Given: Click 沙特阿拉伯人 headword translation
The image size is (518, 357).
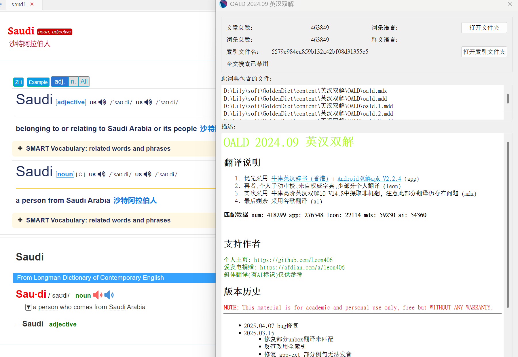Looking at the screenshot, I should (x=30, y=44).
